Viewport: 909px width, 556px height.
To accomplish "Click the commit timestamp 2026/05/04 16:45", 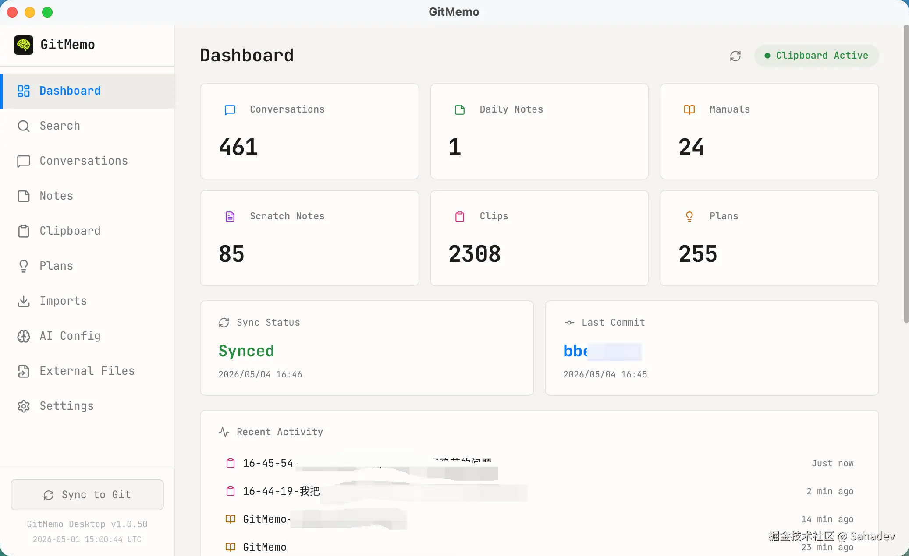I will coord(605,374).
